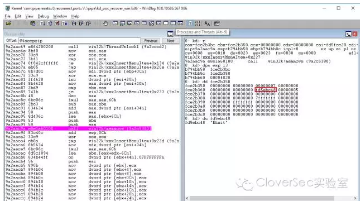Click the Offset input field
The width and height of the screenshot is (361, 206).
[x=79, y=41]
